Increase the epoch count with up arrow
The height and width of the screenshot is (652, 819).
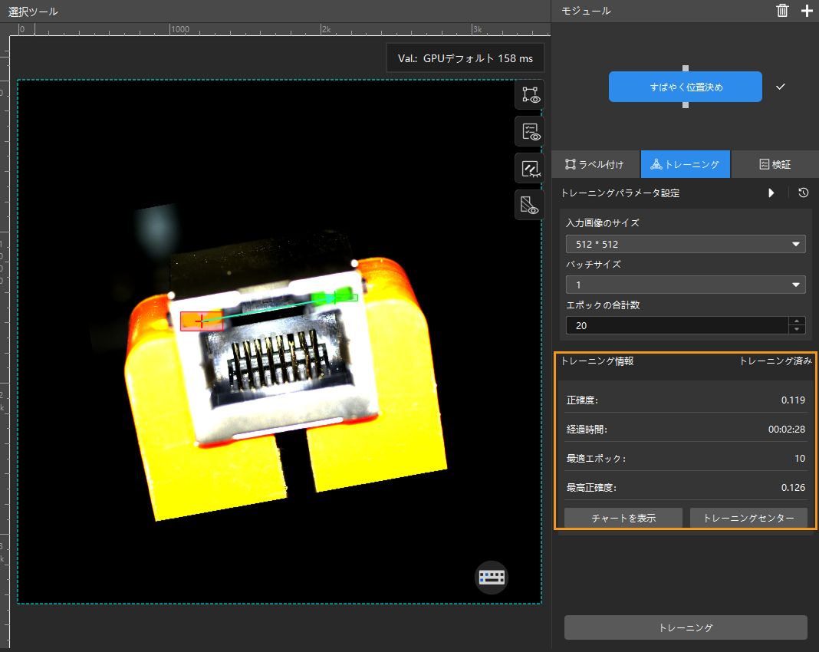[x=797, y=321]
